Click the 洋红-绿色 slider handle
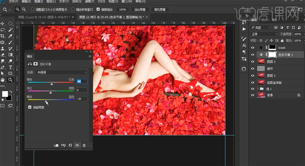The height and width of the screenshot is (166, 305). (x=51, y=92)
